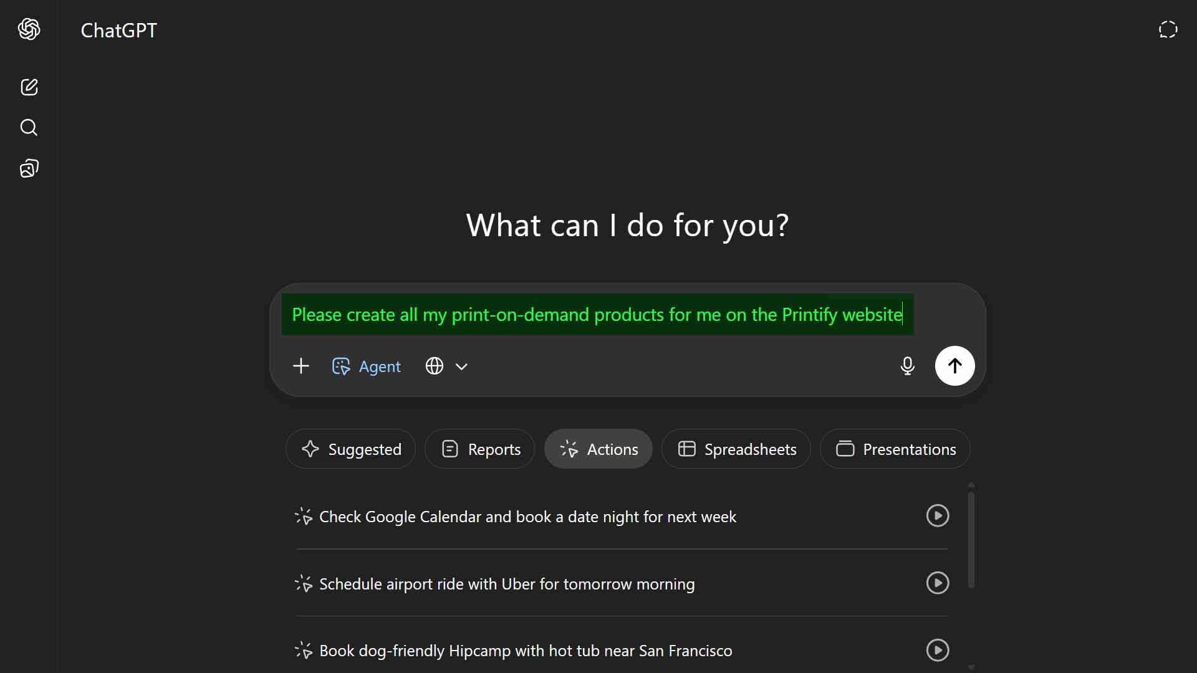Screen dimensions: 1197x673
Task: Select the search icon in the sidebar
Action: [29, 128]
